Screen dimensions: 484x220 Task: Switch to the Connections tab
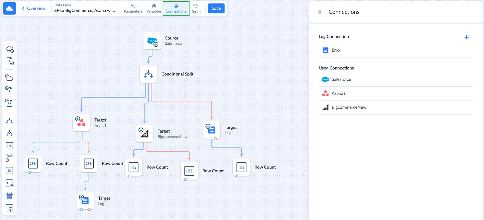[176, 8]
